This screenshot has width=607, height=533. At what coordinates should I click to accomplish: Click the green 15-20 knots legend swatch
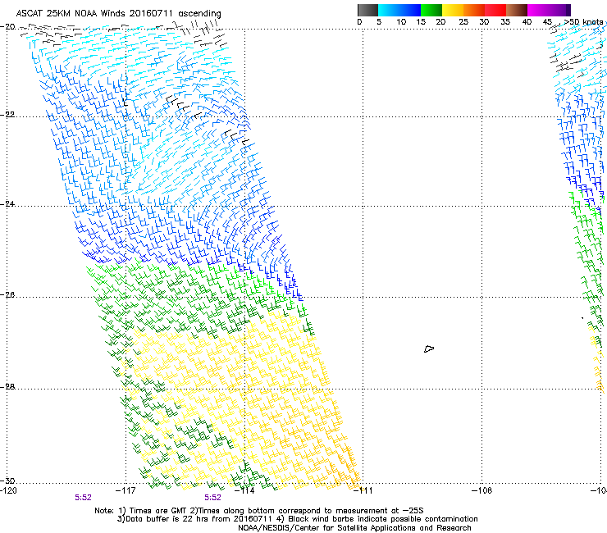point(431,10)
